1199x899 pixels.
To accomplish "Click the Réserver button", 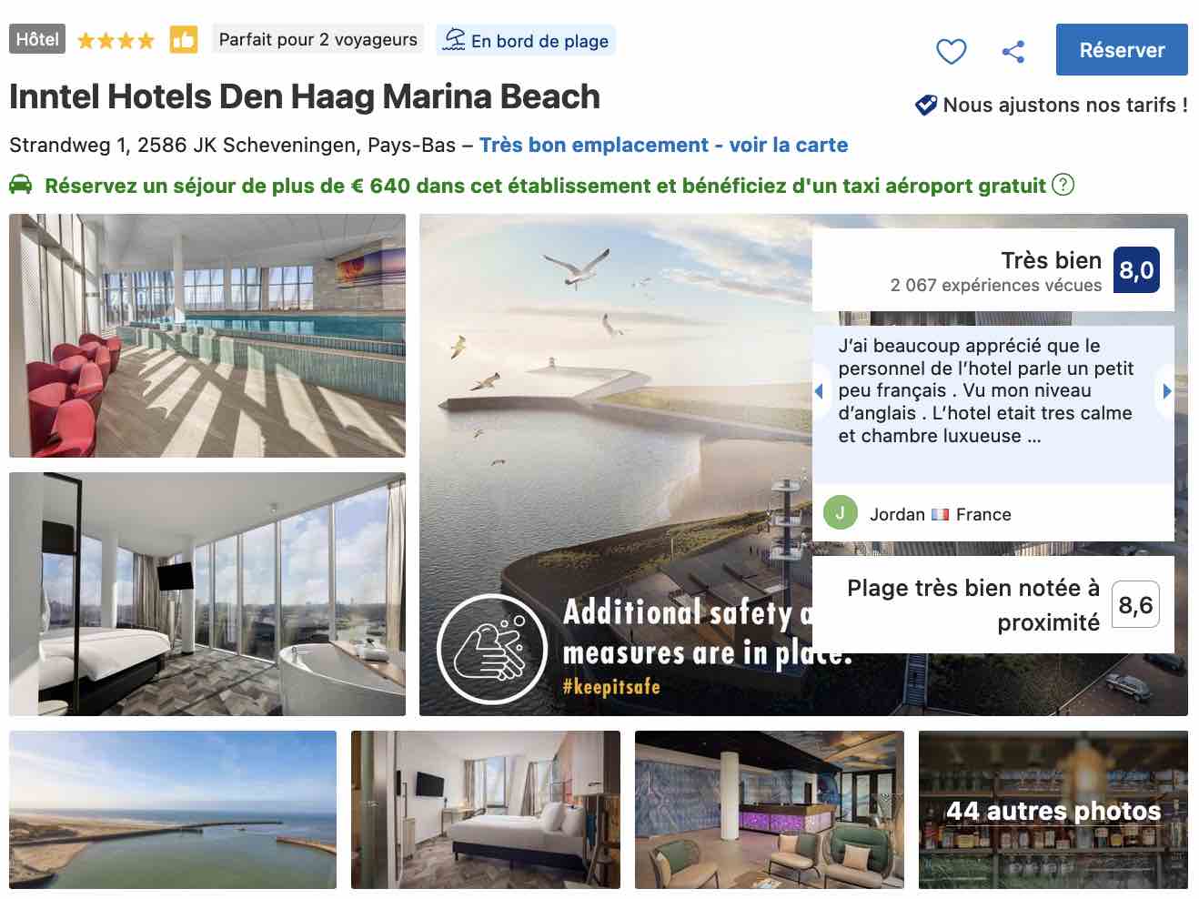I will (x=1122, y=50).
